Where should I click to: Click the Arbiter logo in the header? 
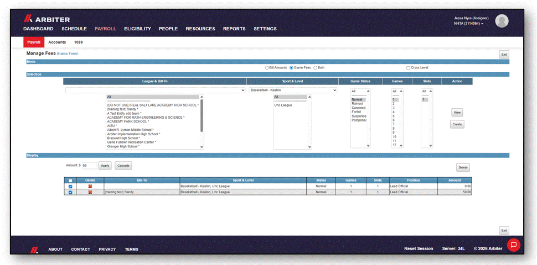coord(47,19)
